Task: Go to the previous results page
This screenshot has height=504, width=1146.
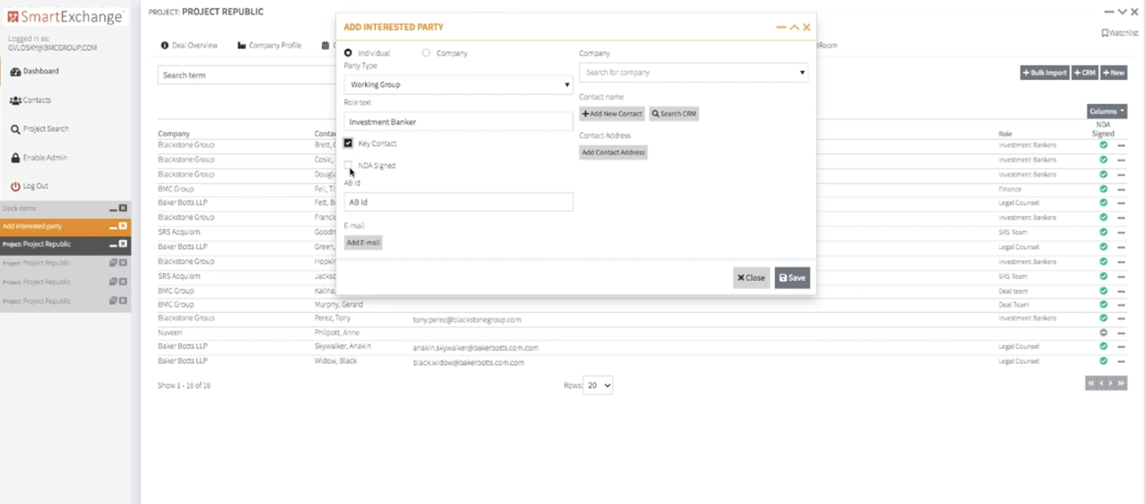Action: point(1101,383)
